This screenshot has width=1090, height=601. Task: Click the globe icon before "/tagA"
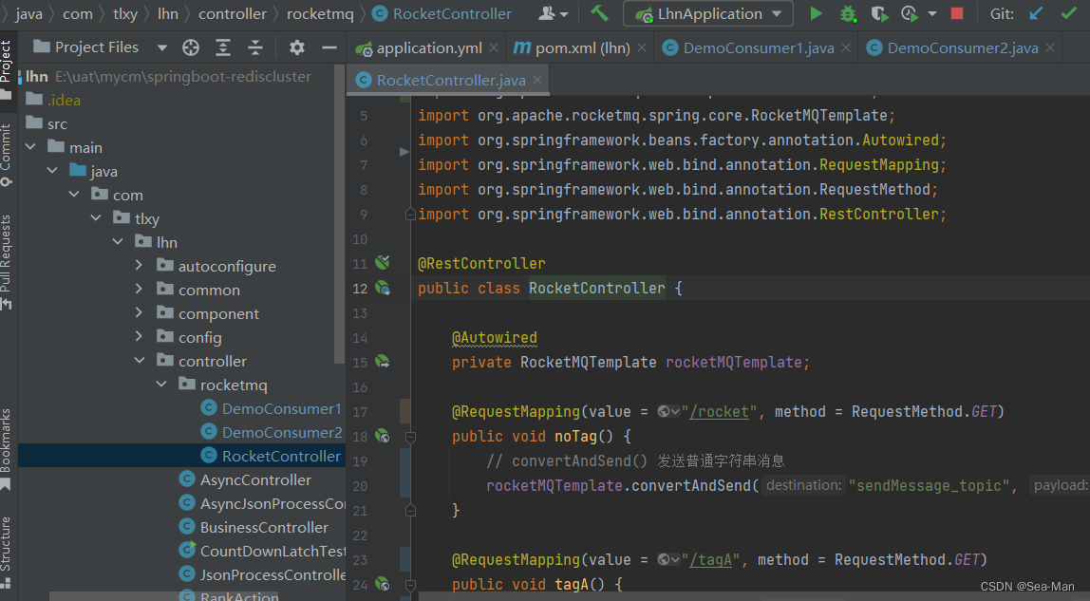tap(665, 559)
